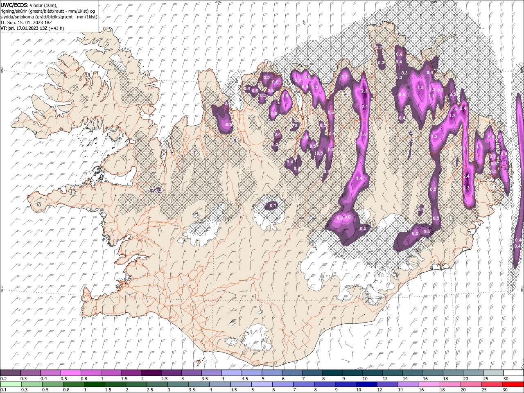Select the 5–6 pale blue rain legend swatch

[261, 384]
